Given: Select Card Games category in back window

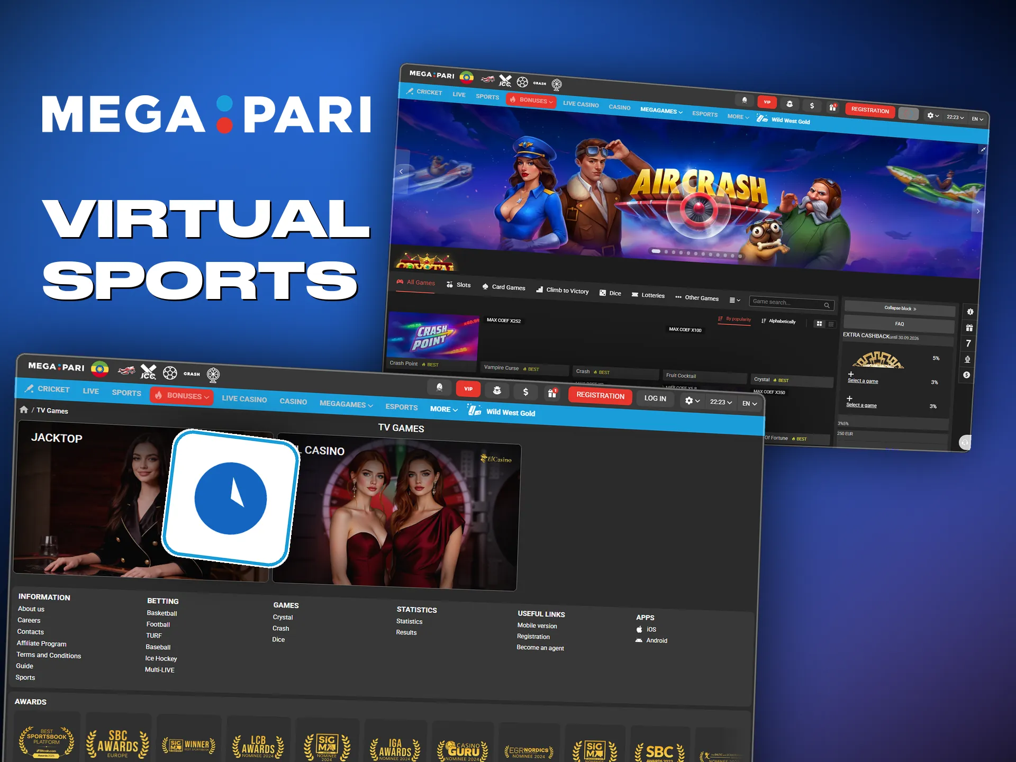Looking at the screenshot, I should point(503,287).
